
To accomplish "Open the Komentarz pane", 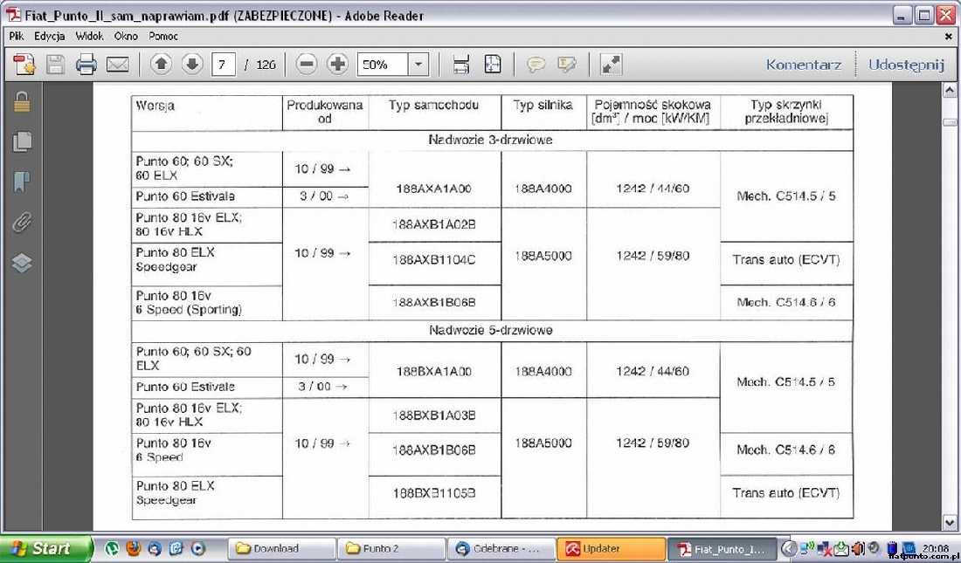I will pyautogui.click(x=804, y=65).
